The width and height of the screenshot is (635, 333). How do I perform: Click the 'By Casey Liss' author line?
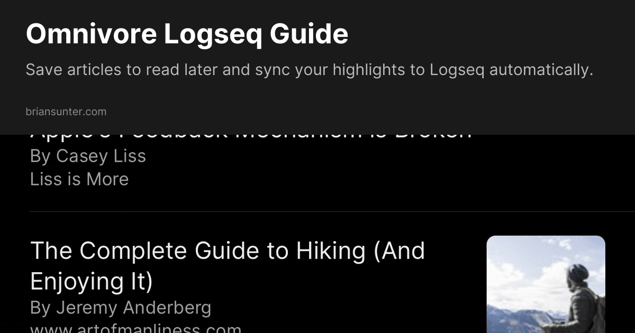88,156
